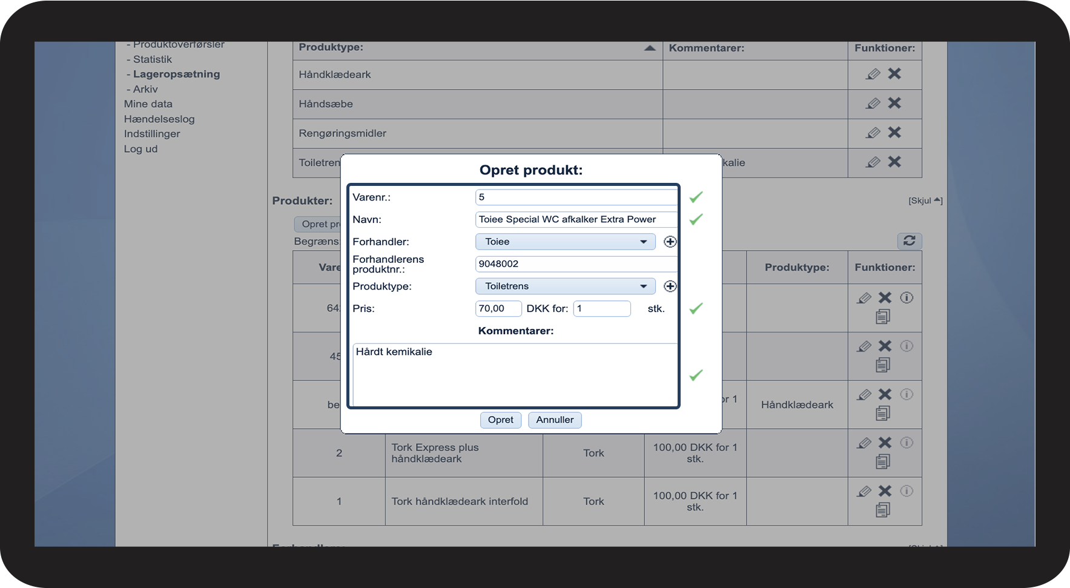The image size is (1070, 588).
Task: Sort by Produktype column arrow
Action: point(650,48)
